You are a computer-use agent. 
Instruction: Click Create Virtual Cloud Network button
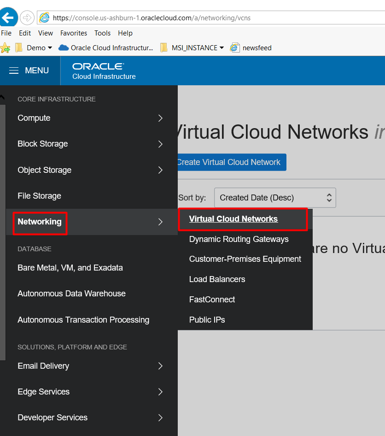232,162
